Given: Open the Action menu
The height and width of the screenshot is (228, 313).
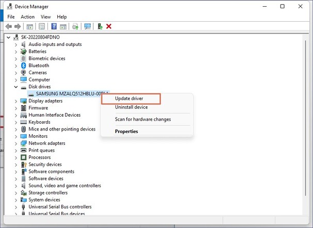Looking at the screenshot, I should pos(27,17).
